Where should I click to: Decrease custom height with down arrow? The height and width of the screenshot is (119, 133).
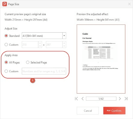[x=64, y=46]
